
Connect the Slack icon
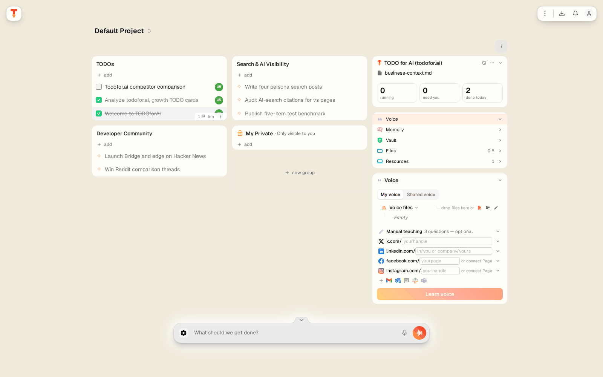click(415, 280)
